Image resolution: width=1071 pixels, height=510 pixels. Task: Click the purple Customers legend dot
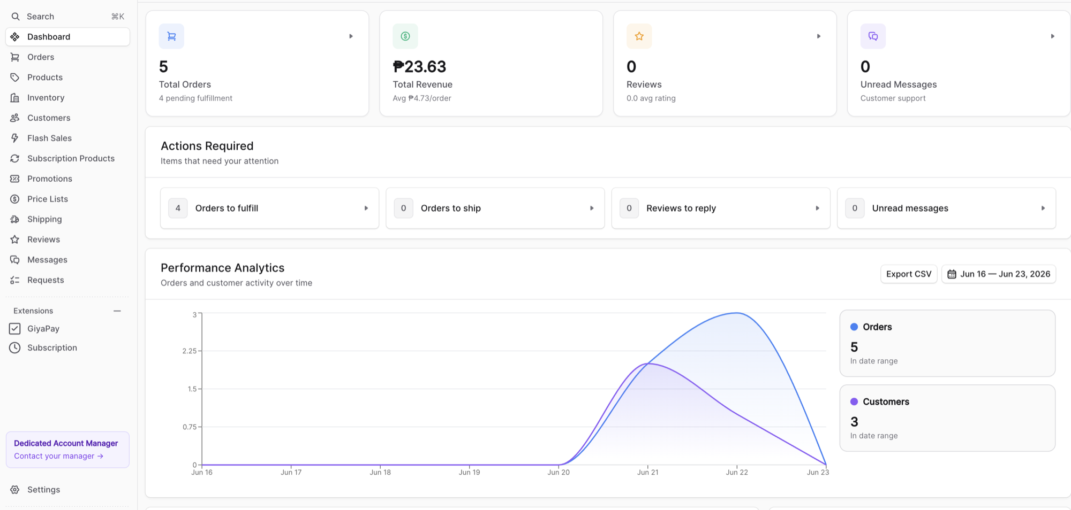(854, 402)
